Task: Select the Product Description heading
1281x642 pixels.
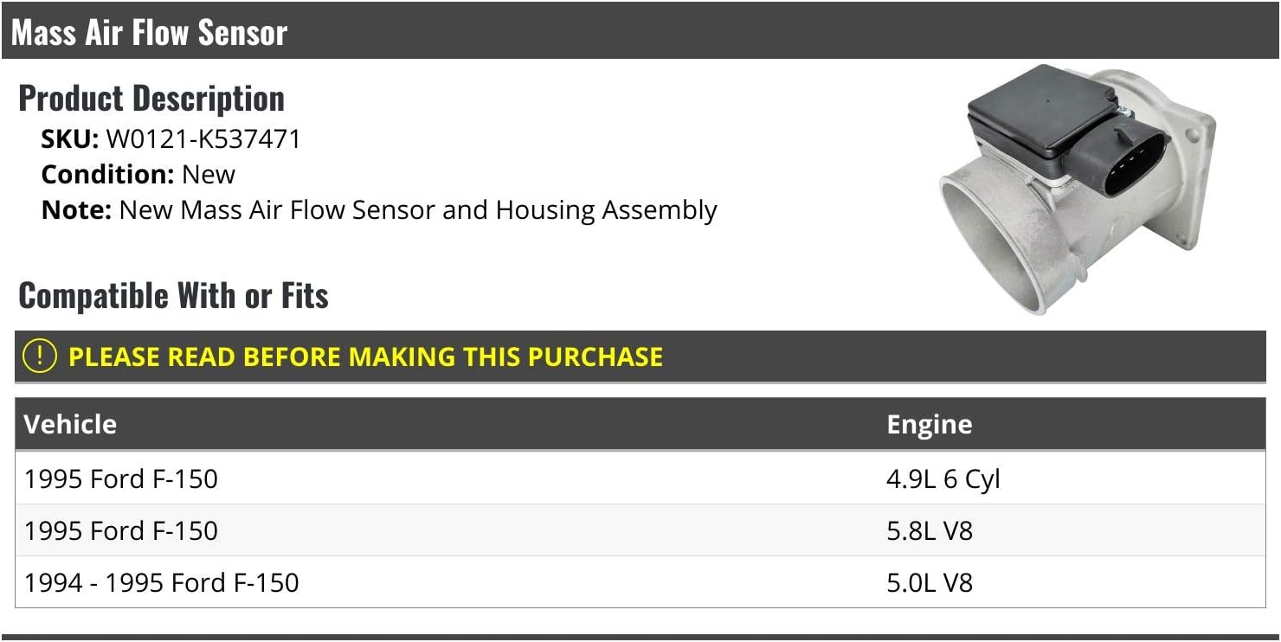Action: tap(151, 98)
